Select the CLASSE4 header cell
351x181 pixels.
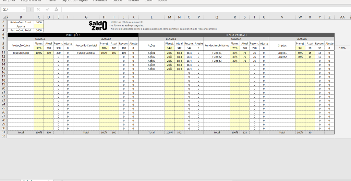[237, 39]
